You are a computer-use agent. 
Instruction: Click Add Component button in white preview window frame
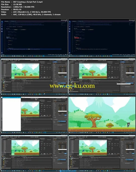click(60, 125)
